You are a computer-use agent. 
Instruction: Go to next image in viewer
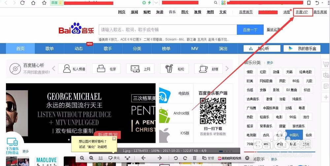[160, 158]
